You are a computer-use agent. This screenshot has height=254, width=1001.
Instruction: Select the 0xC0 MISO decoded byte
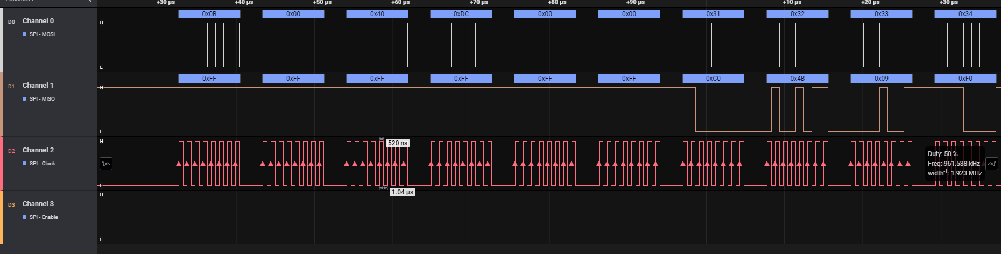(713, 79)
